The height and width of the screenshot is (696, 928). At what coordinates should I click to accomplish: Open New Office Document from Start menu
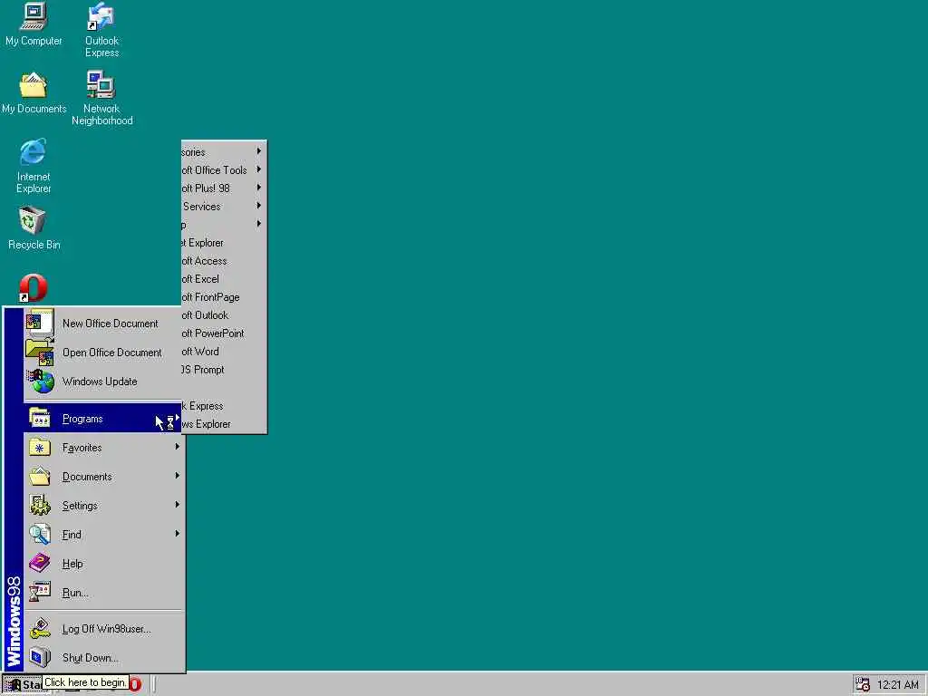[x=104, y=324]
